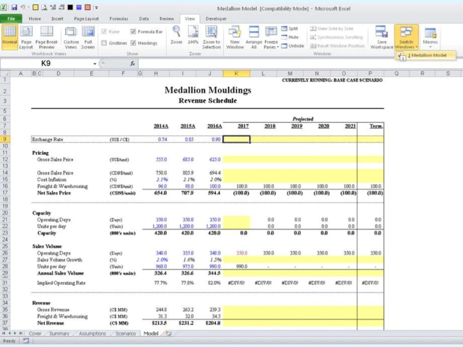Click the 2017 #DIV/0! Implied Operating Rate cell
Screen dimensions: 463x347
point(236,283)
